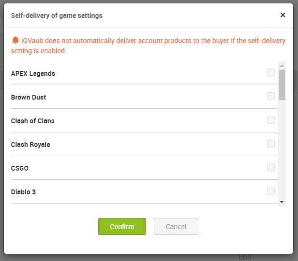Click the APEX Legends label
298x261 pixels.
[33, 73]
